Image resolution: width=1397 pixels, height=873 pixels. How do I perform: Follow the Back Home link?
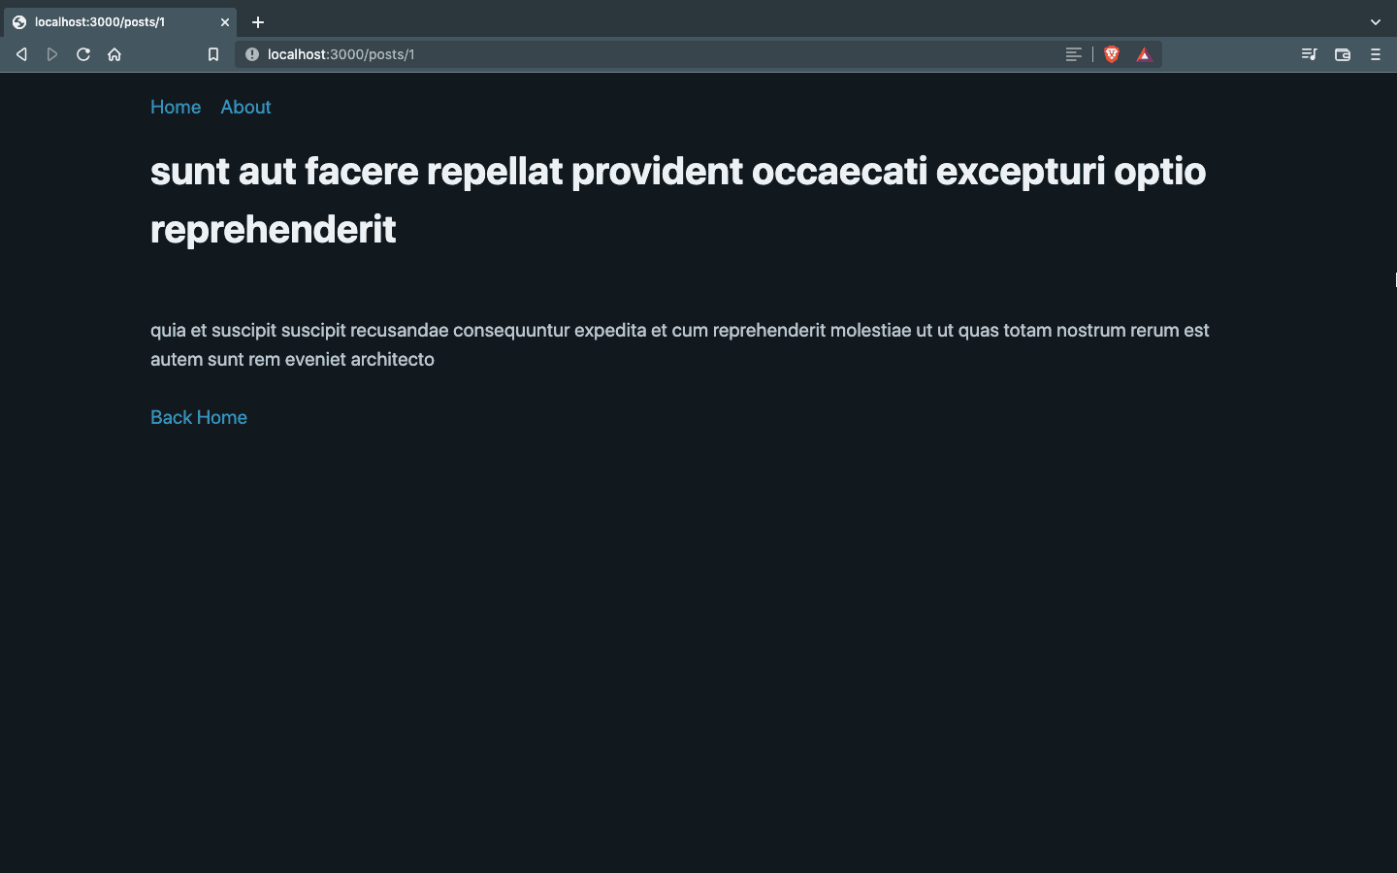(199, 417)
